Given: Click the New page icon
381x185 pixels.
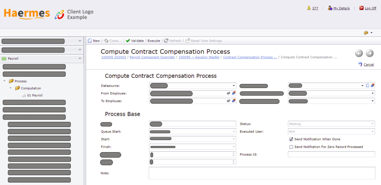Looking at the screenshot, I should [x=90, y=41].
